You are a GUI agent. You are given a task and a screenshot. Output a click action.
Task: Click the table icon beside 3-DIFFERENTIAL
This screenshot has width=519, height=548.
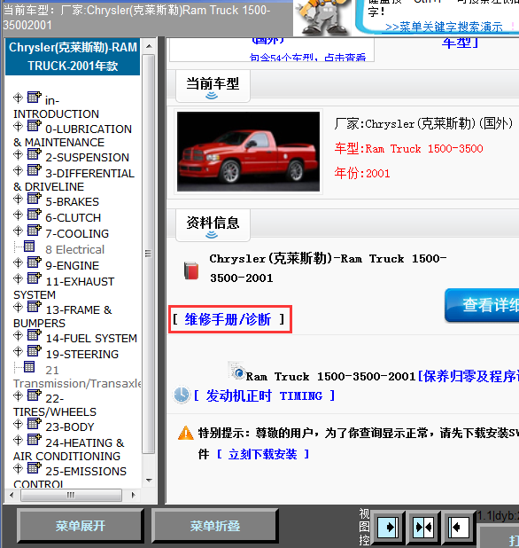pyautogui.click(x=35, y=169)
